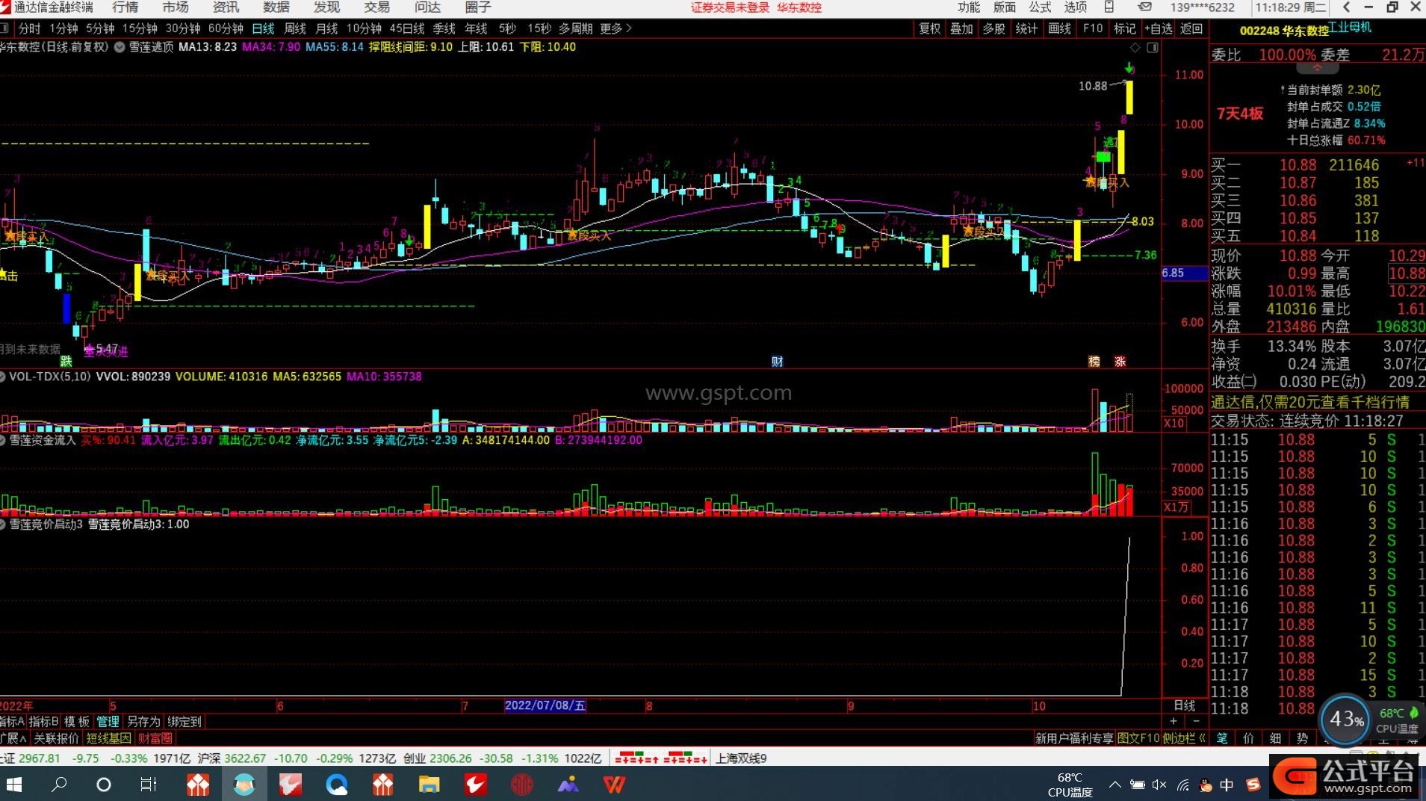Click the red-green market breadth indicator icon

coord(661,758)
